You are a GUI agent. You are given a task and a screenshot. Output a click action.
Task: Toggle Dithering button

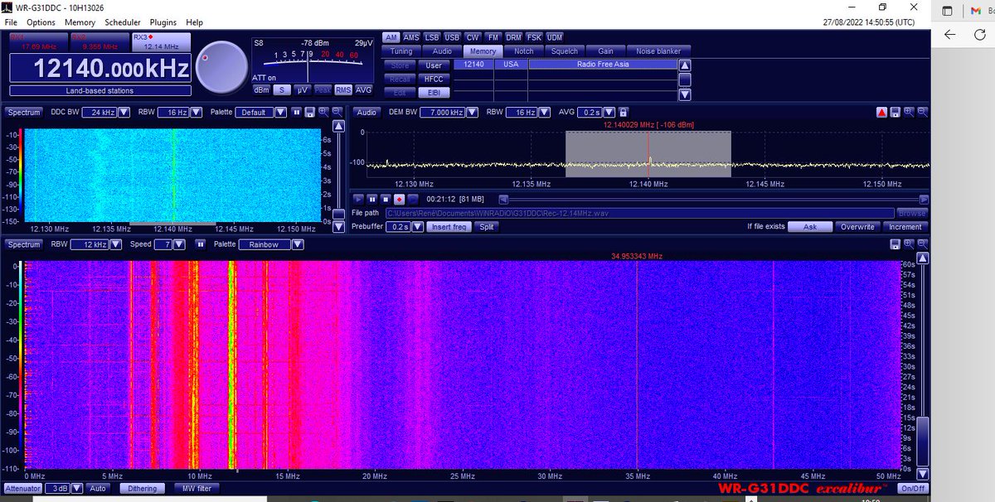tap(142, 488)
